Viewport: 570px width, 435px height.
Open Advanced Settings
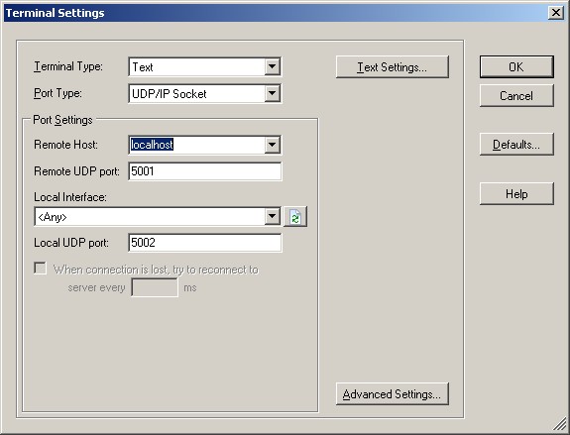point(393,394)
